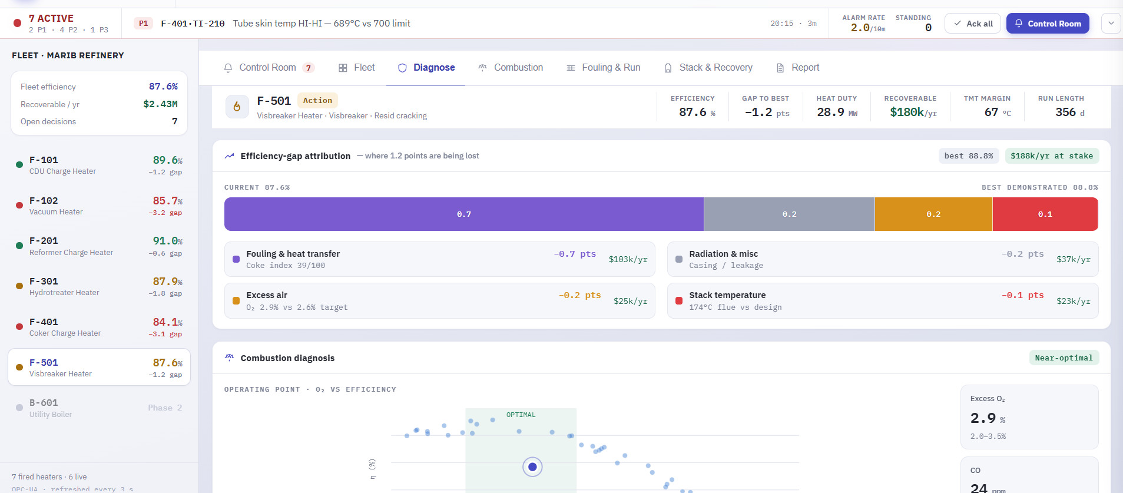The height and width of the screenshot is (493, 1123).
Task: Click the Open decisions count 7
Action: click(174, 121)
